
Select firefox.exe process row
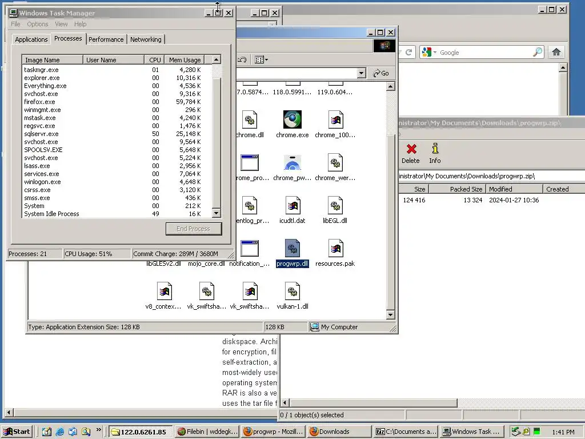(117, 102)
